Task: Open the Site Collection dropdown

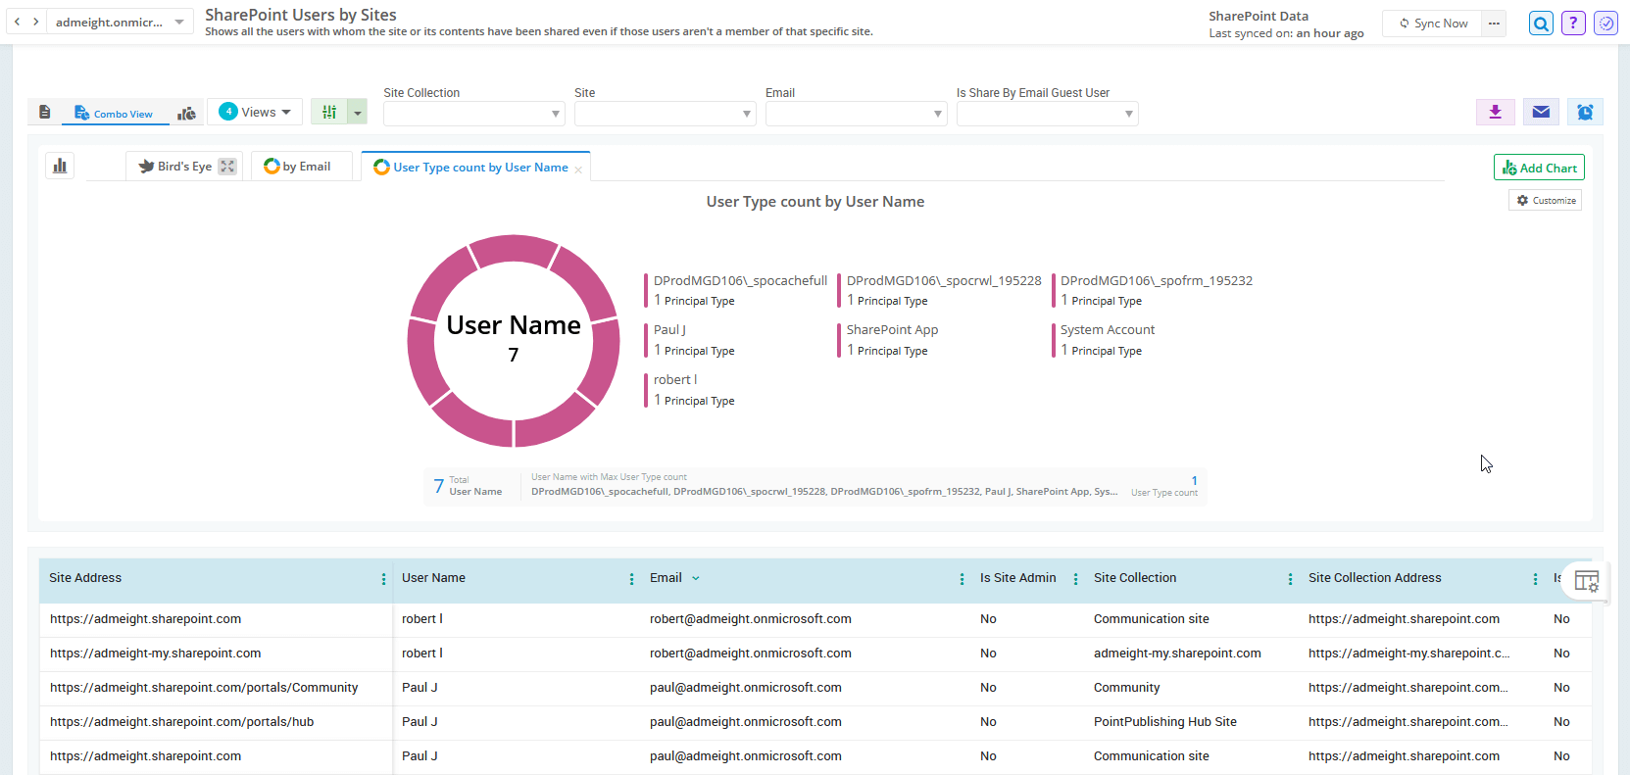Action: tap(473, 115)
